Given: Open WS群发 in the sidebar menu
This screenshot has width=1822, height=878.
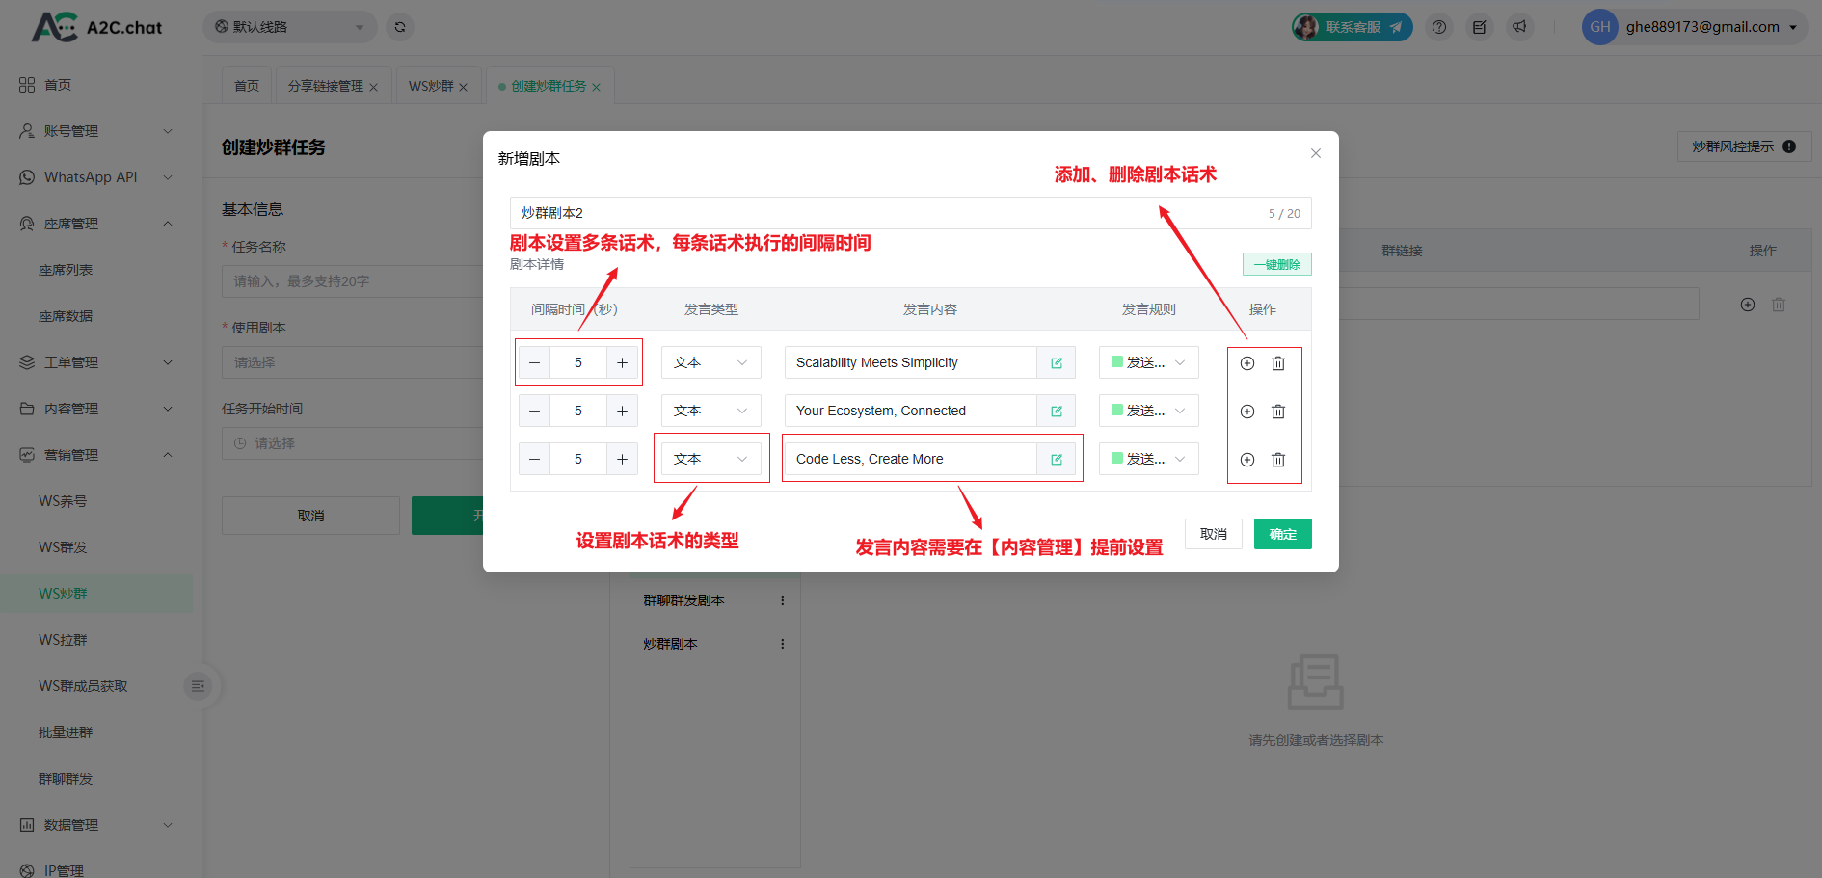Looking at the screenshot, I should pos(63,547).
